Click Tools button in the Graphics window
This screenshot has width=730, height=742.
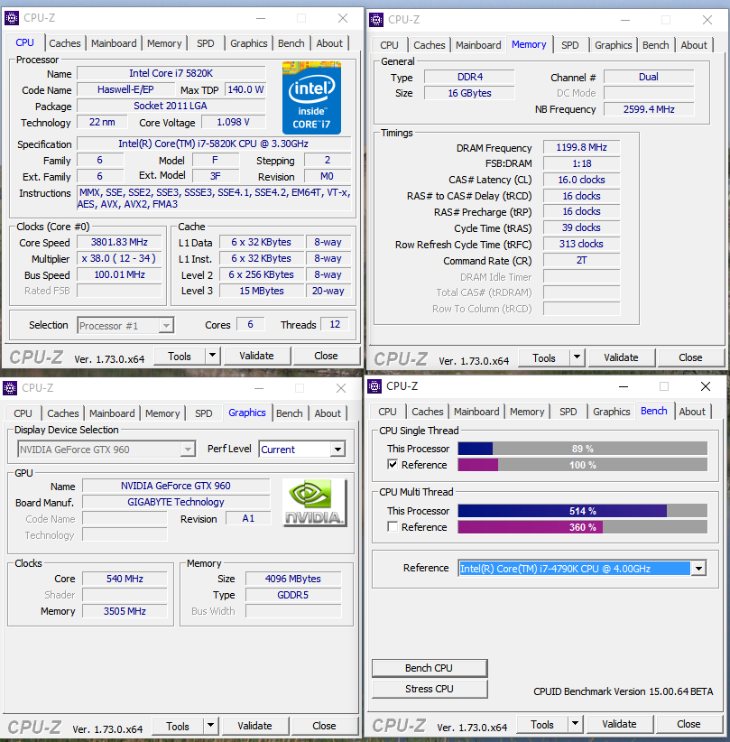coord(178,726)
